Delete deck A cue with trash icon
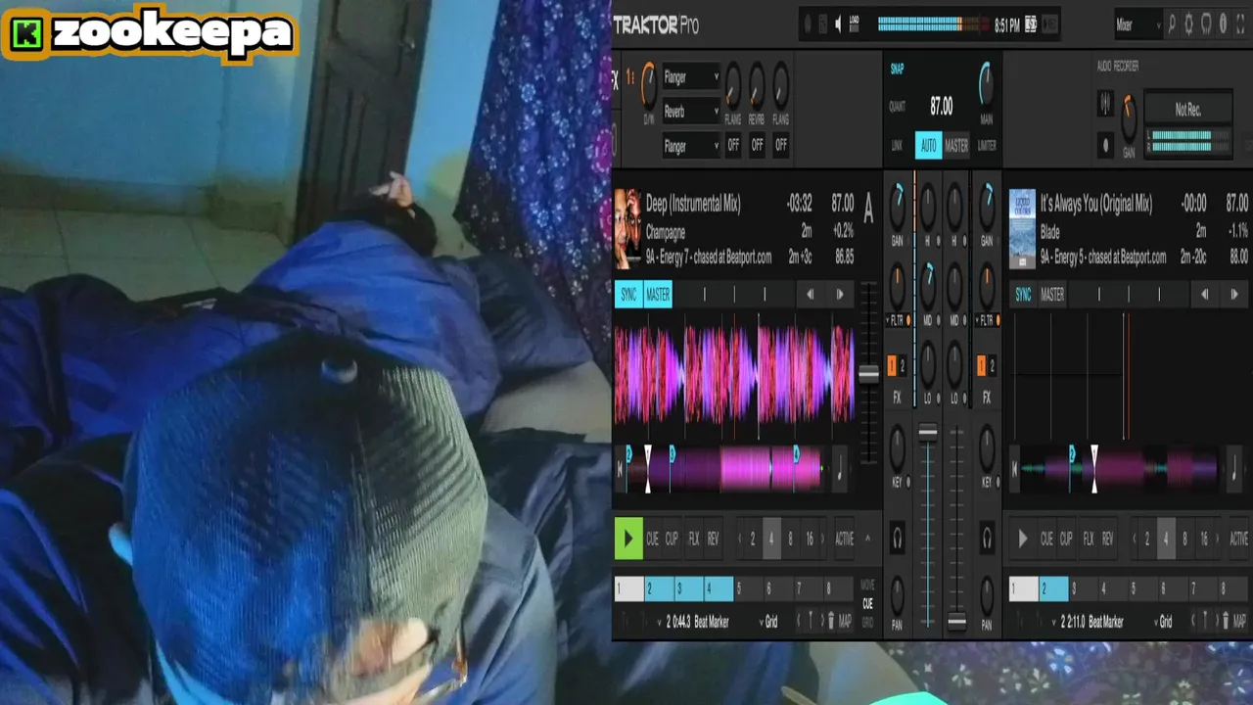Image resolution: width=1253 pixels, height=705 pixels. [831, 621]
